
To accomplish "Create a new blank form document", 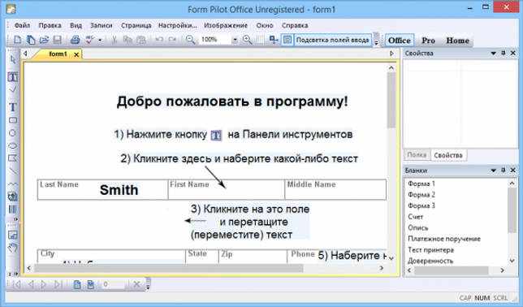I will (17, 40).
